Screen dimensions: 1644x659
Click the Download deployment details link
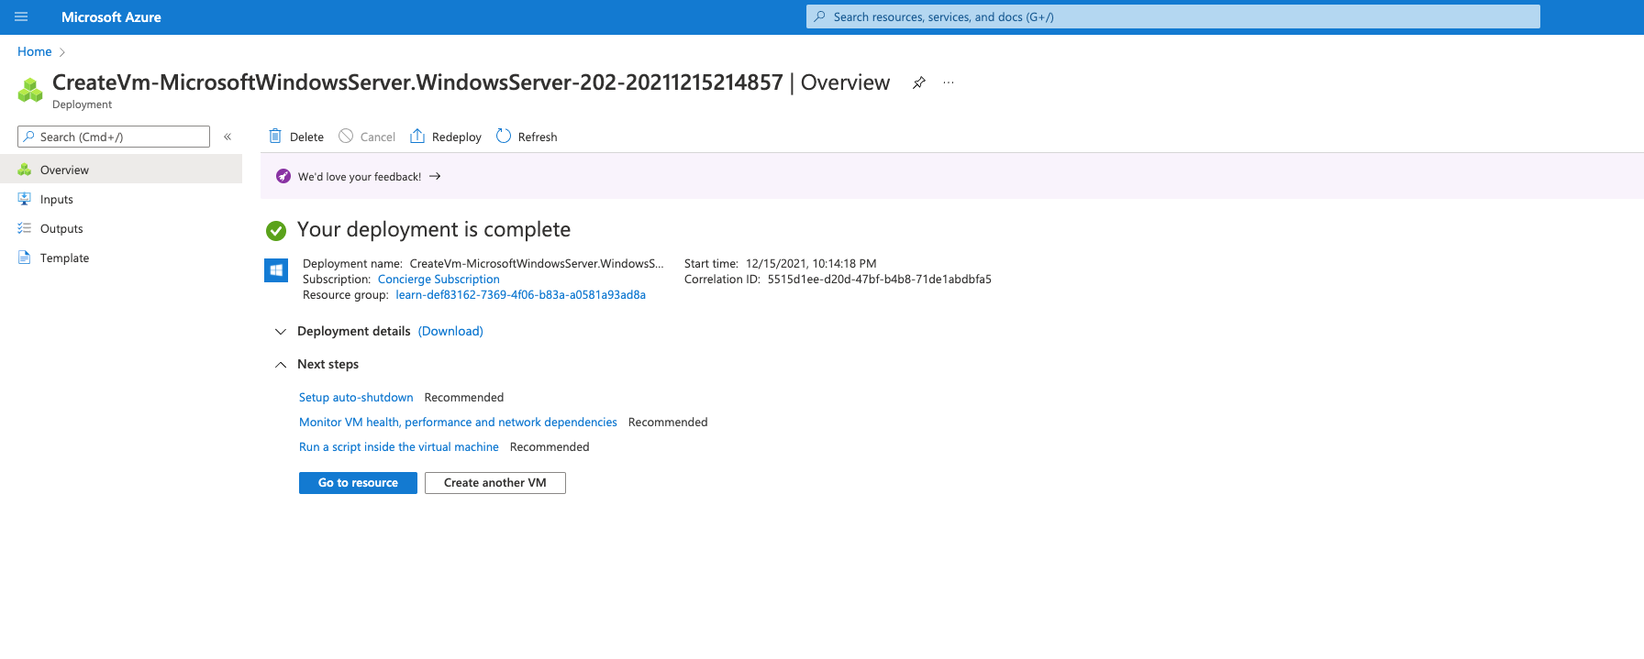point(450,331)
